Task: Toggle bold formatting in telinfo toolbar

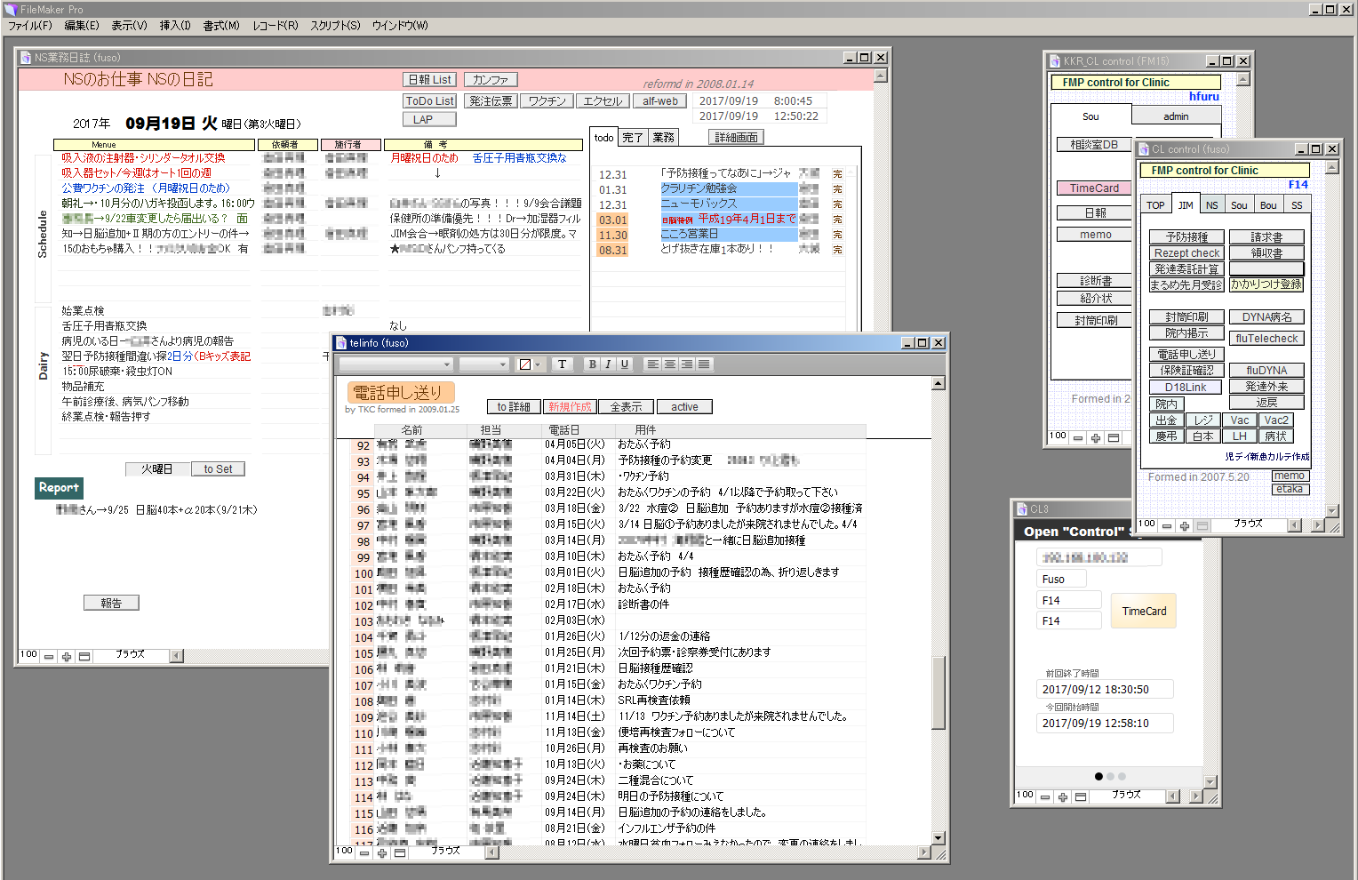Action: click(x=592, y=364)
